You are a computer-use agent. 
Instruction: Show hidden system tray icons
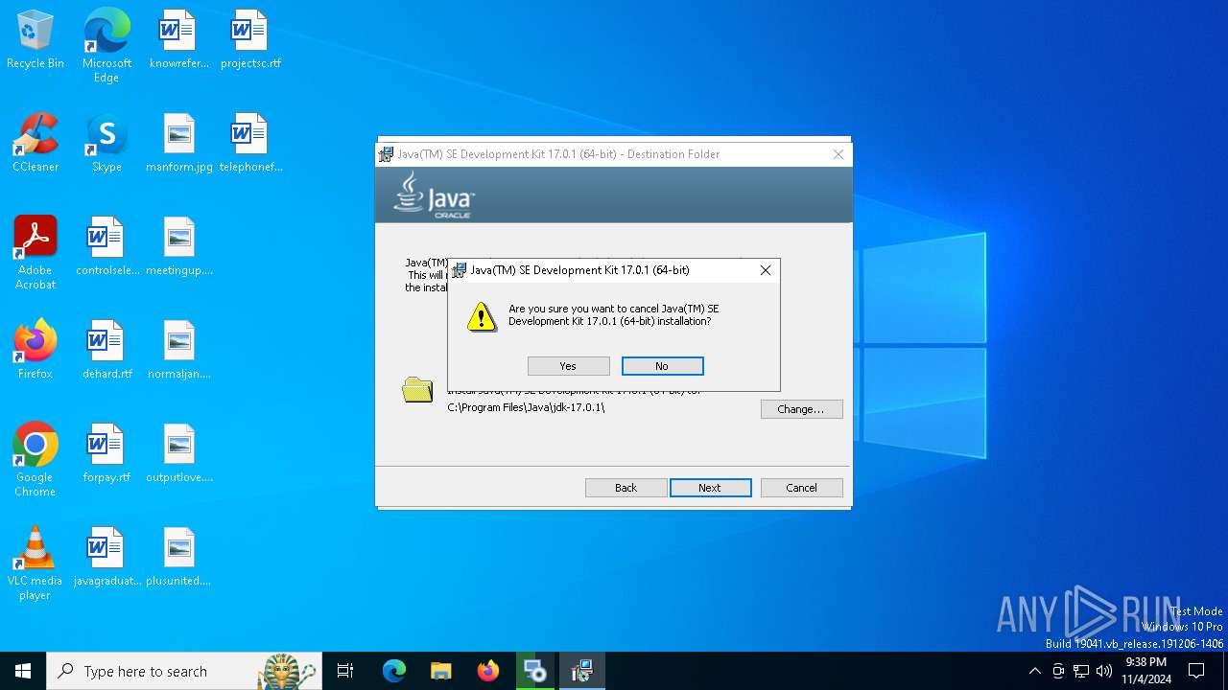point(1034,671)
